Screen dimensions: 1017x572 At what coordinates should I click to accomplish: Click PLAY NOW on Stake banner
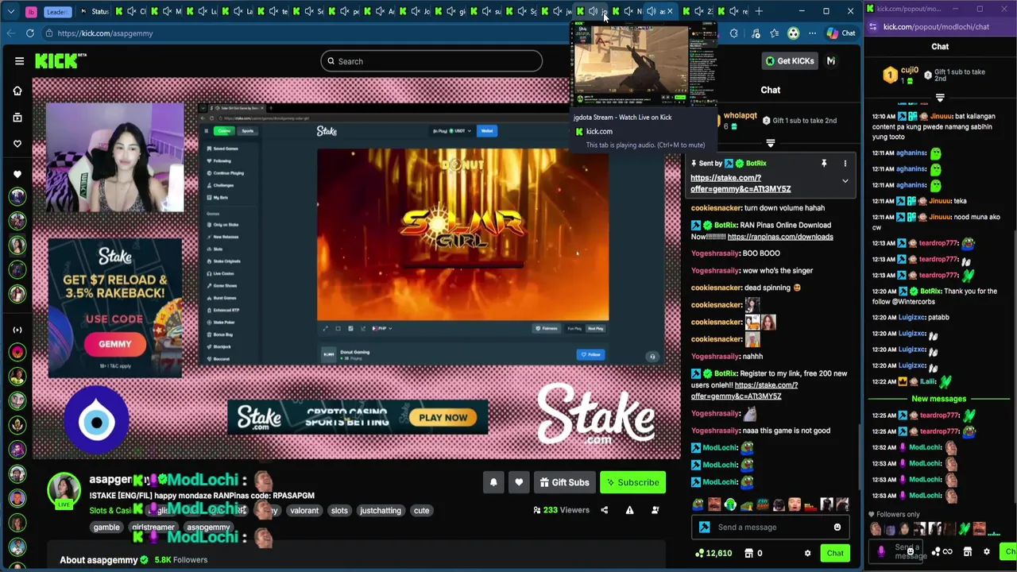(x=443, y=418)
